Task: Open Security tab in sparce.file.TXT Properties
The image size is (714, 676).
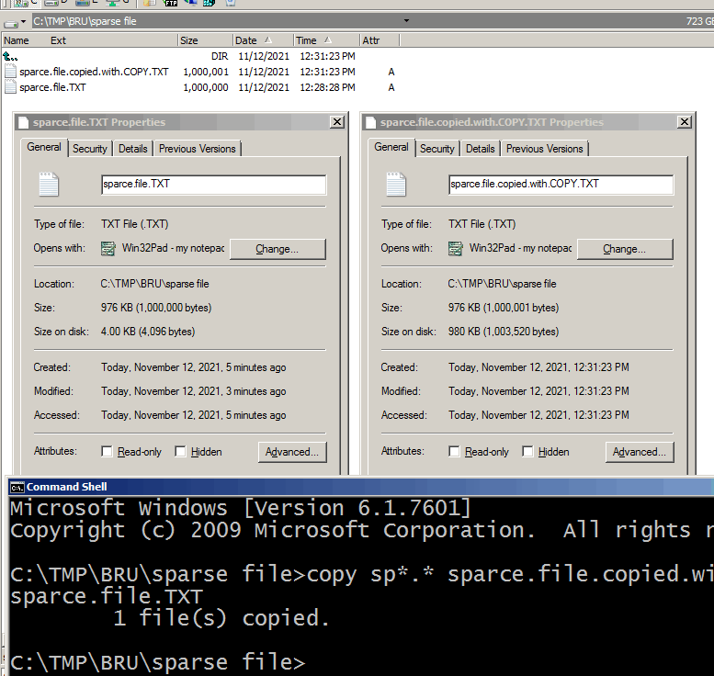Action: pyautogui.click(x=90, y=149)
